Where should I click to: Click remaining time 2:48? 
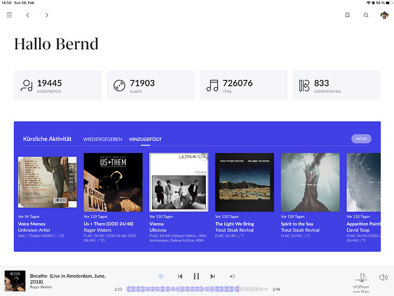click(x=276, y=289)
